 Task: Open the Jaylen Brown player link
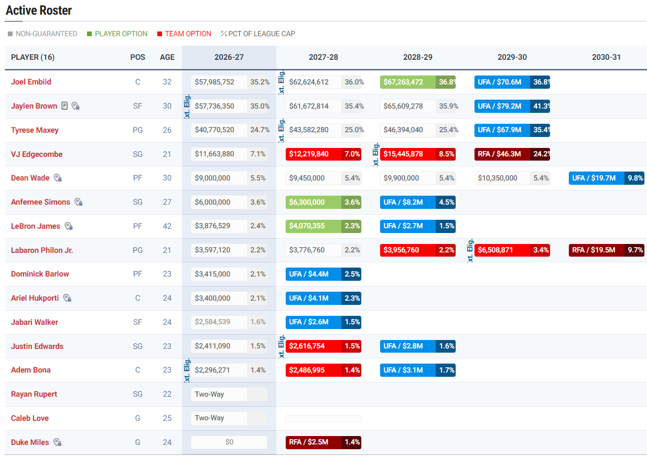pyautogui.click(x=34, y=106)
